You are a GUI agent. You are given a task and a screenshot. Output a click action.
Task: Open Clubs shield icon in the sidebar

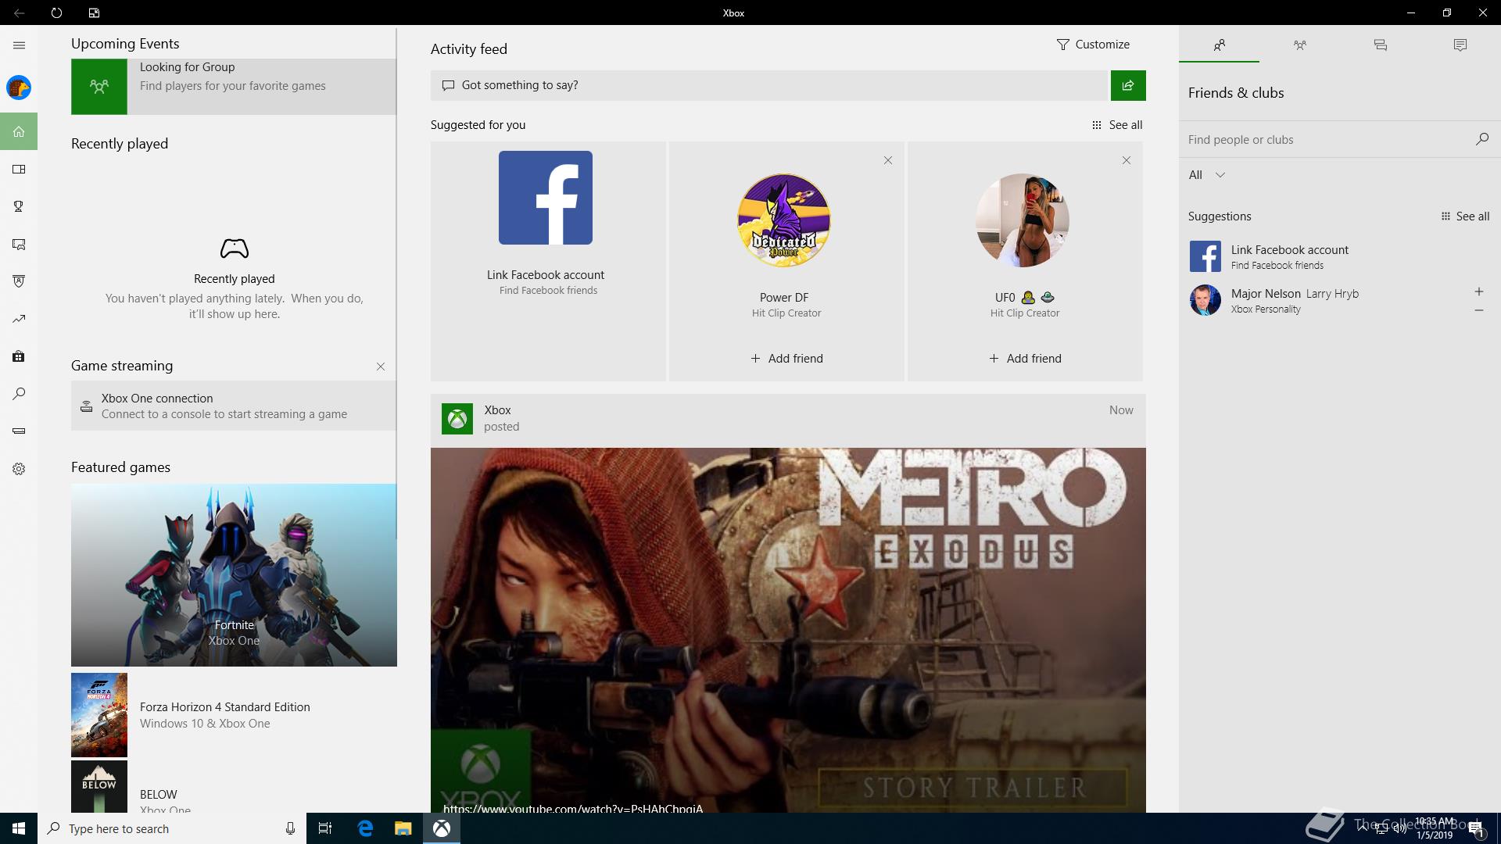[x=19, y=281]
